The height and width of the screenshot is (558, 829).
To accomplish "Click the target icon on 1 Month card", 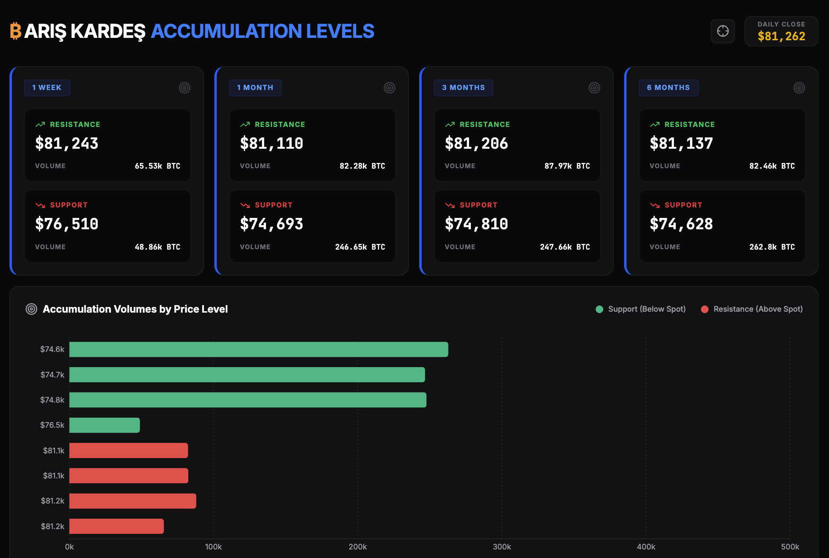I will pyautogui.click(x=389, y=88).
